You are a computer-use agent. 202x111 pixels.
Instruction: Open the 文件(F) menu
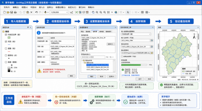click(x=7, y=7)
